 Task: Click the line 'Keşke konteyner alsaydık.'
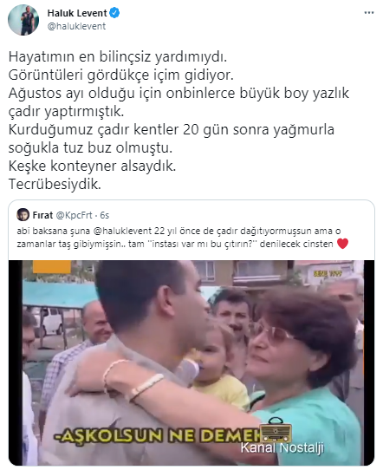(x=92, y=166)
